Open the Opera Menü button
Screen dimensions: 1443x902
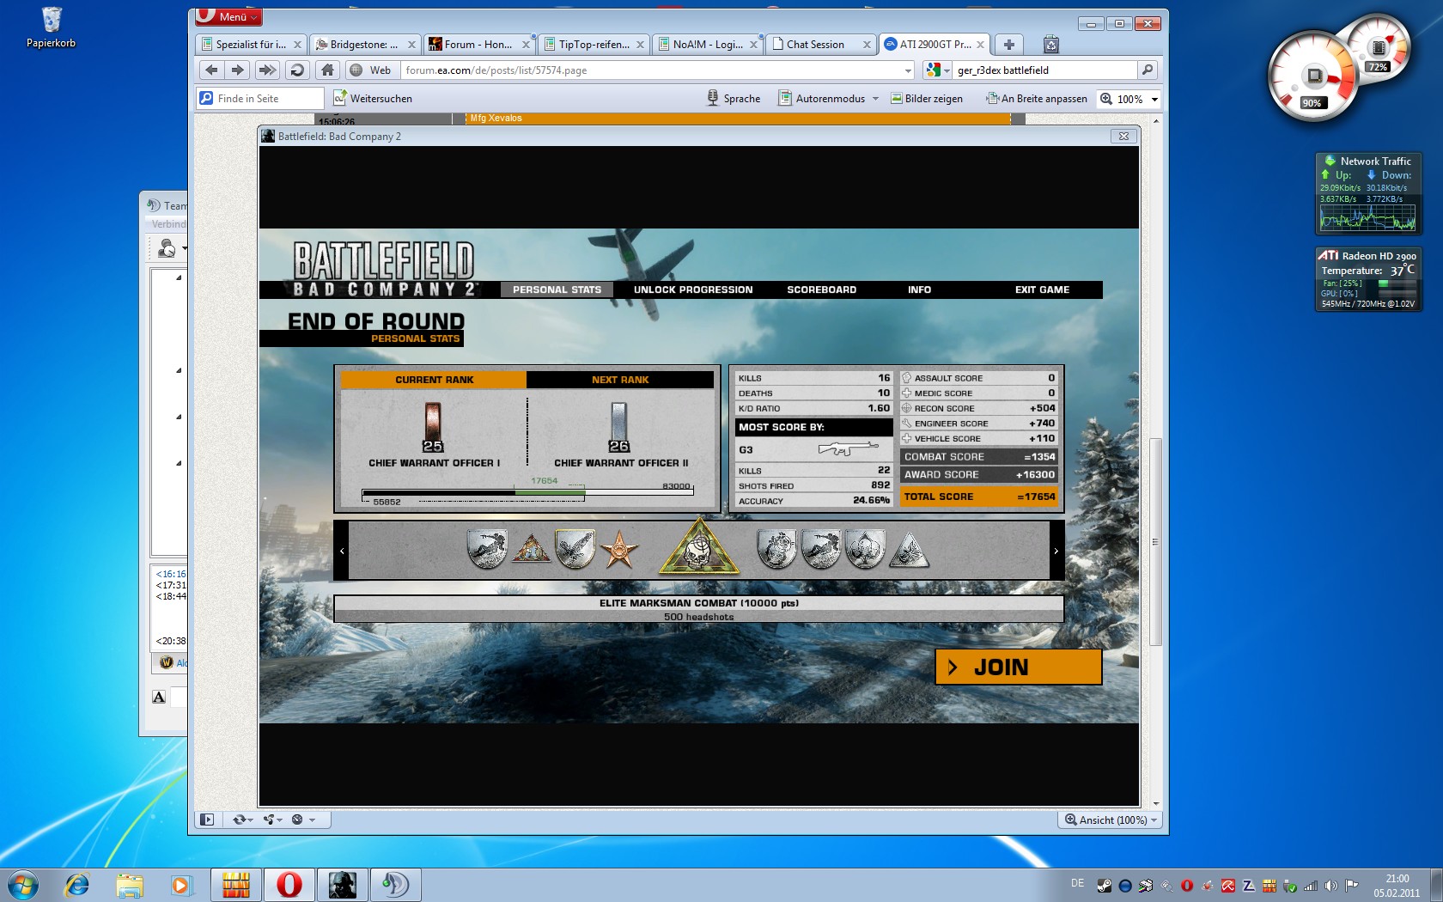[228, 16]
